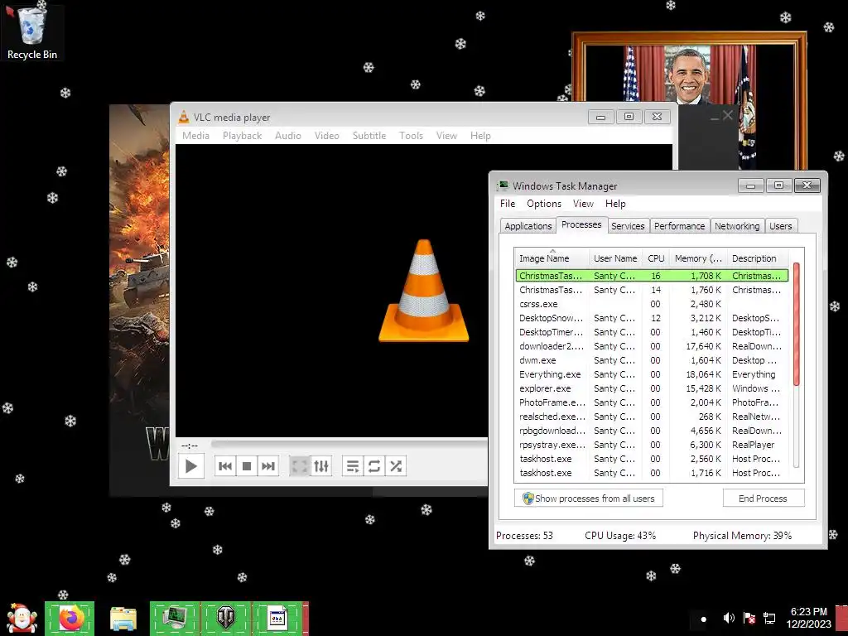Click Show processes from all users
The image size is (848, 636).
[x=589, y=498]
